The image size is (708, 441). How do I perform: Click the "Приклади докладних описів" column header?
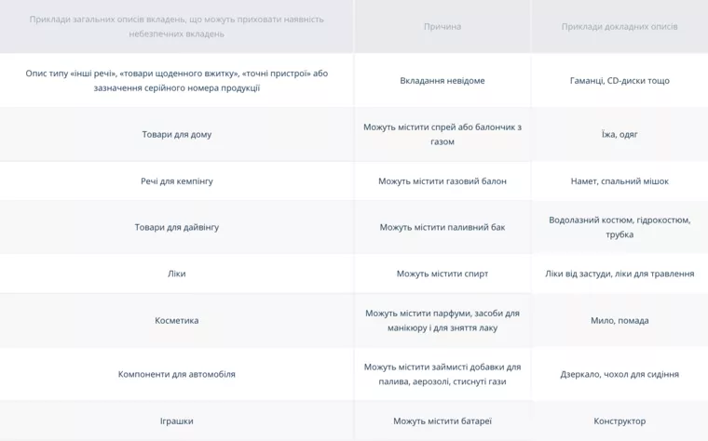(x=619, y=27)
